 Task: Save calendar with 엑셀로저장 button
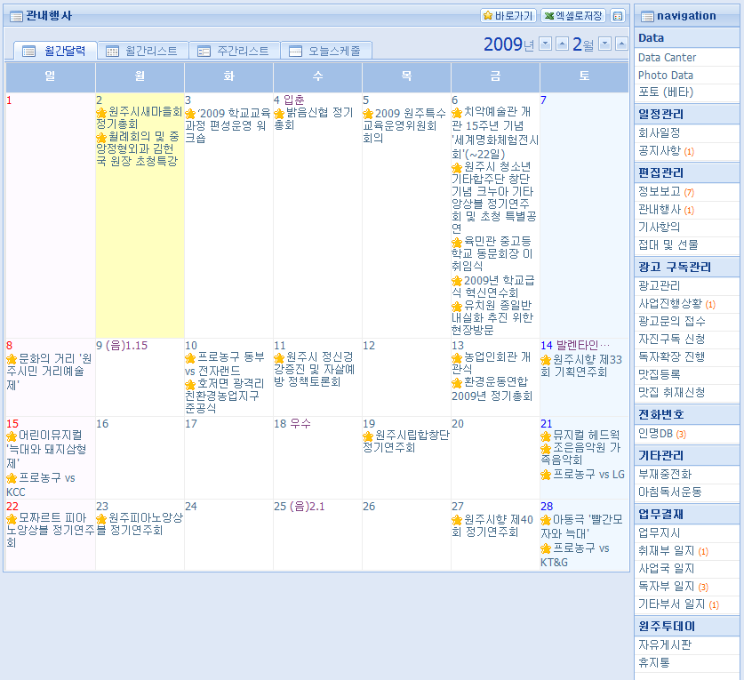tap(573, 16)
